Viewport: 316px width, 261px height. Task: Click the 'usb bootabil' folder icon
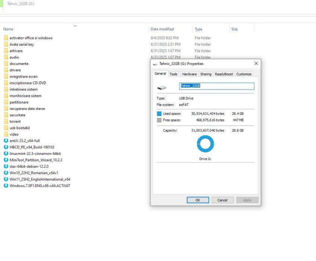pos(6,128)
